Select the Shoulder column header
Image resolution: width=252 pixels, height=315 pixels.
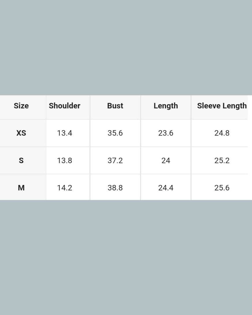[x=64, y=106]
